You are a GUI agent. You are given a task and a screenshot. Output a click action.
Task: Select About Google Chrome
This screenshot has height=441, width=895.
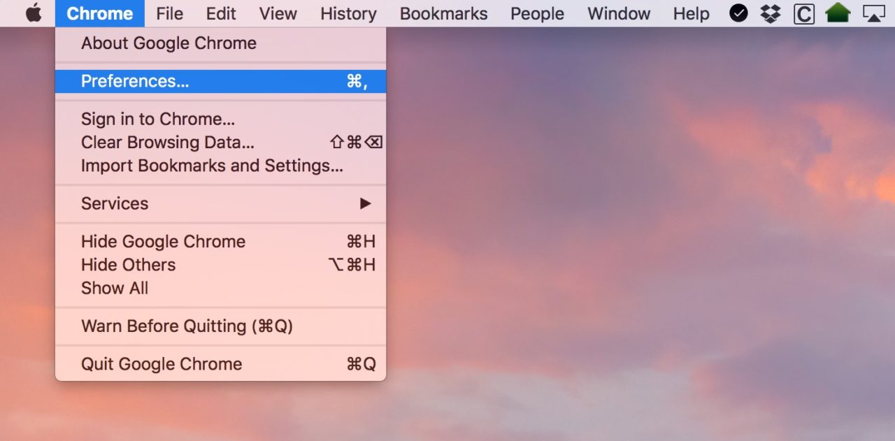pos(220,43)
